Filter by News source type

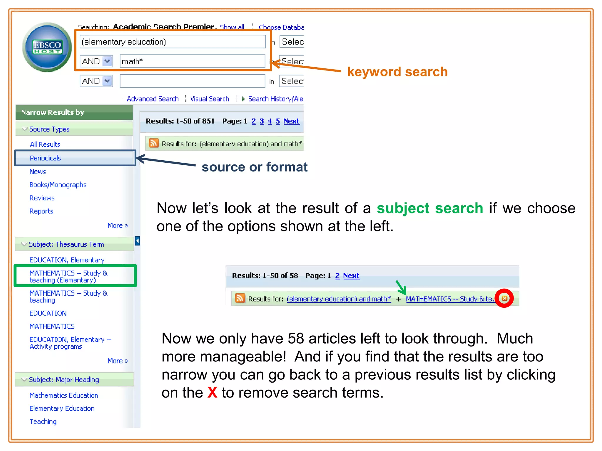[x=38, y=171]
